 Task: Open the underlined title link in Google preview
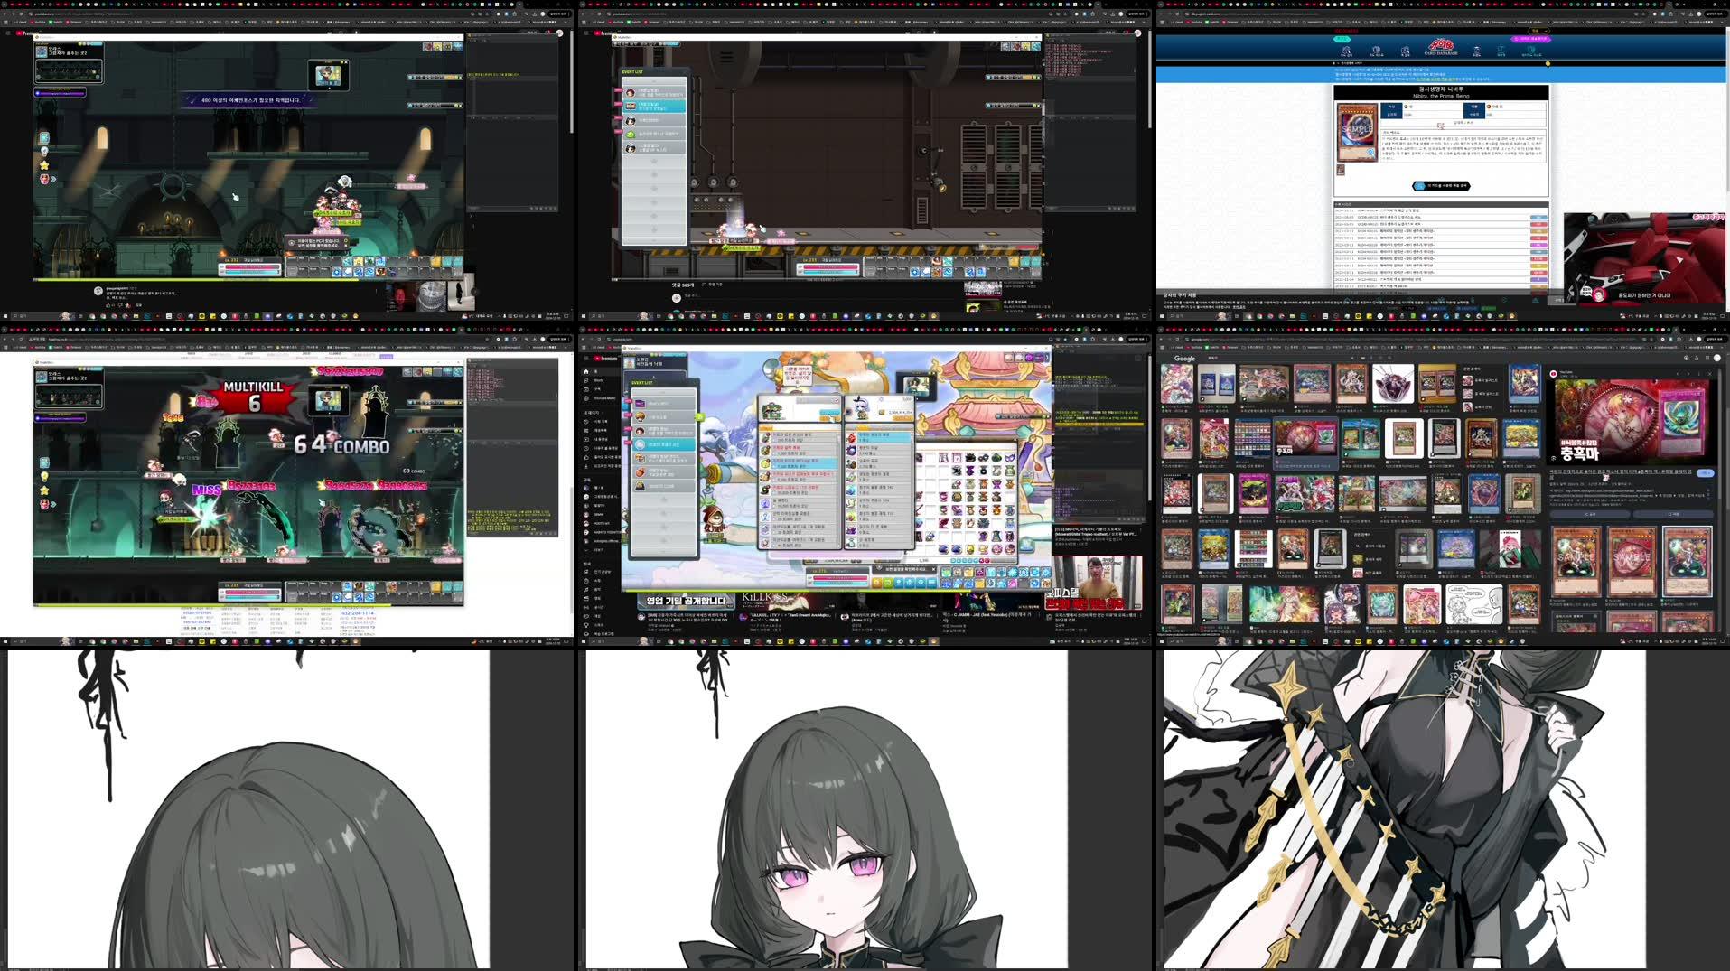point(1622,471)
